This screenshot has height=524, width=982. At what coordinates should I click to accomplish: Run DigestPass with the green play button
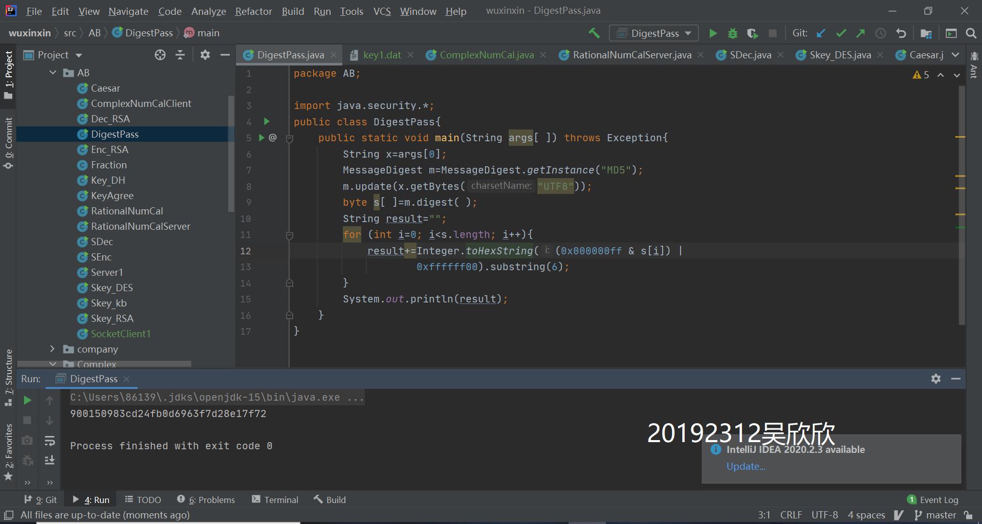[x=713, y=33]
